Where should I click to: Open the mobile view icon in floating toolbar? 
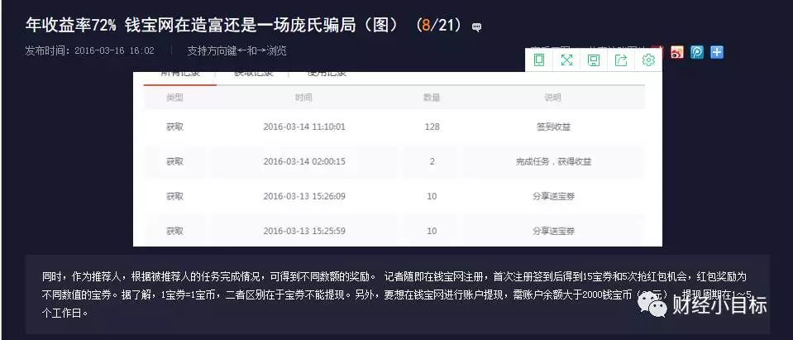coord(539,60)
